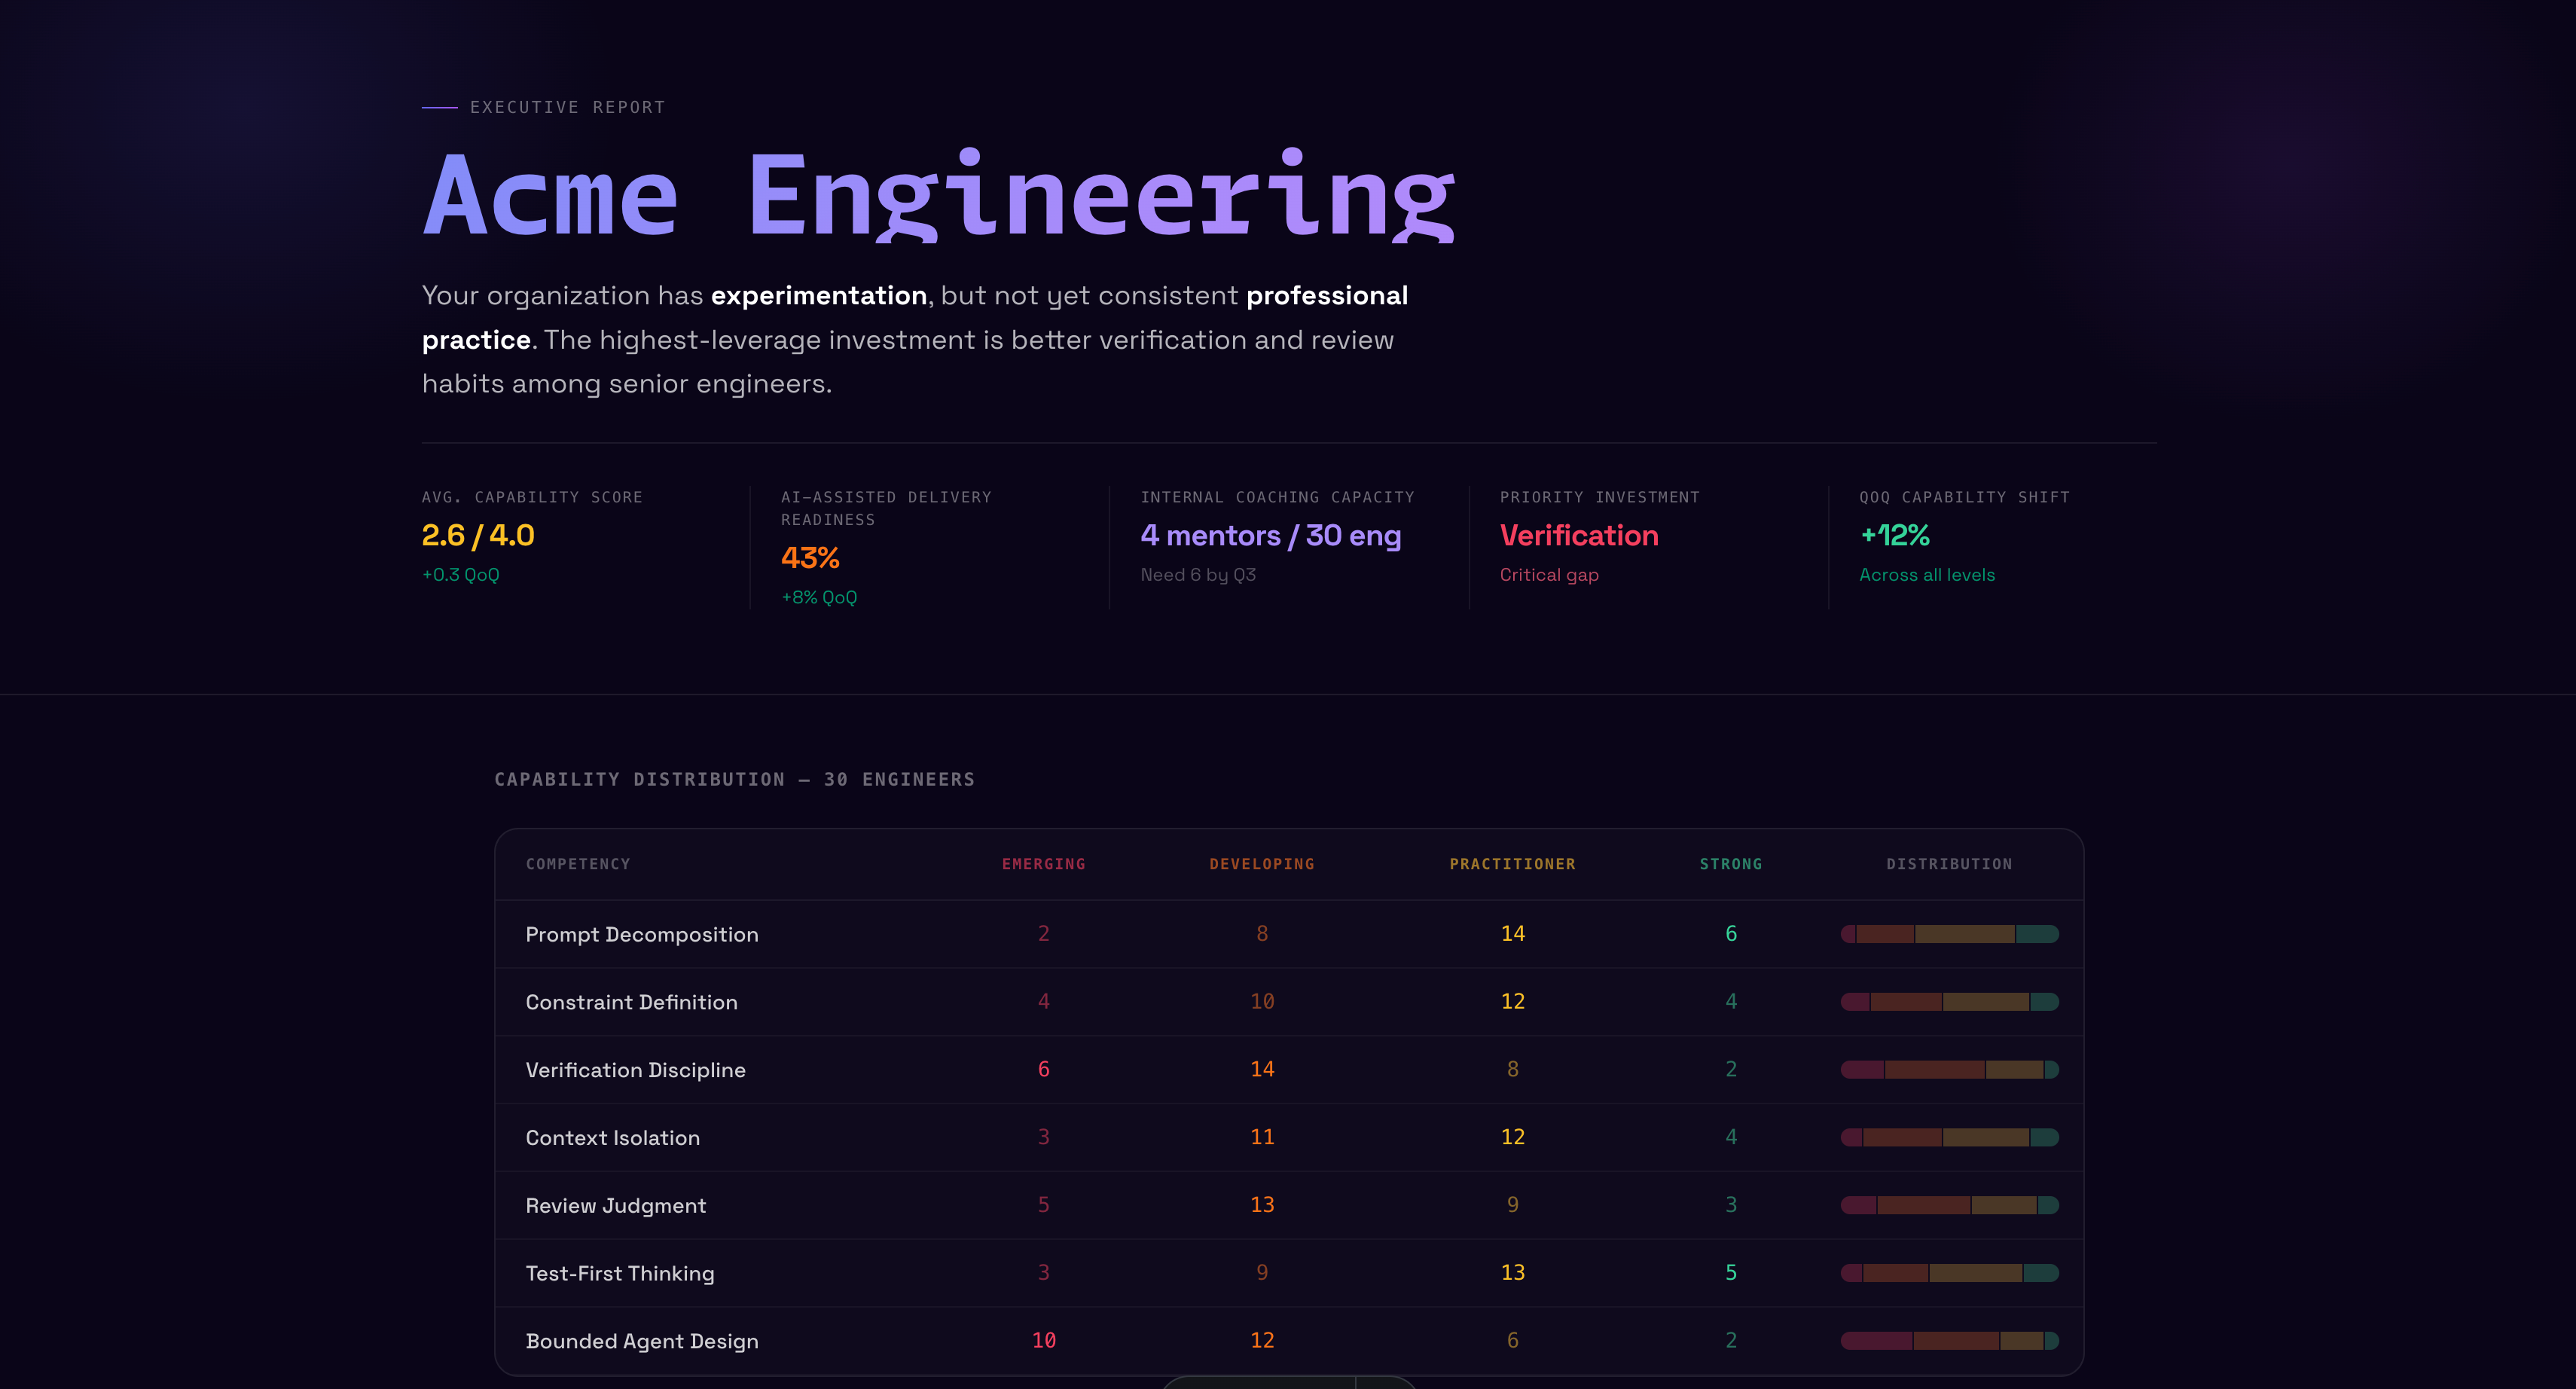
Task: Click Constraint Definition distribution bar
Action: click(x=1949, y=1002)
